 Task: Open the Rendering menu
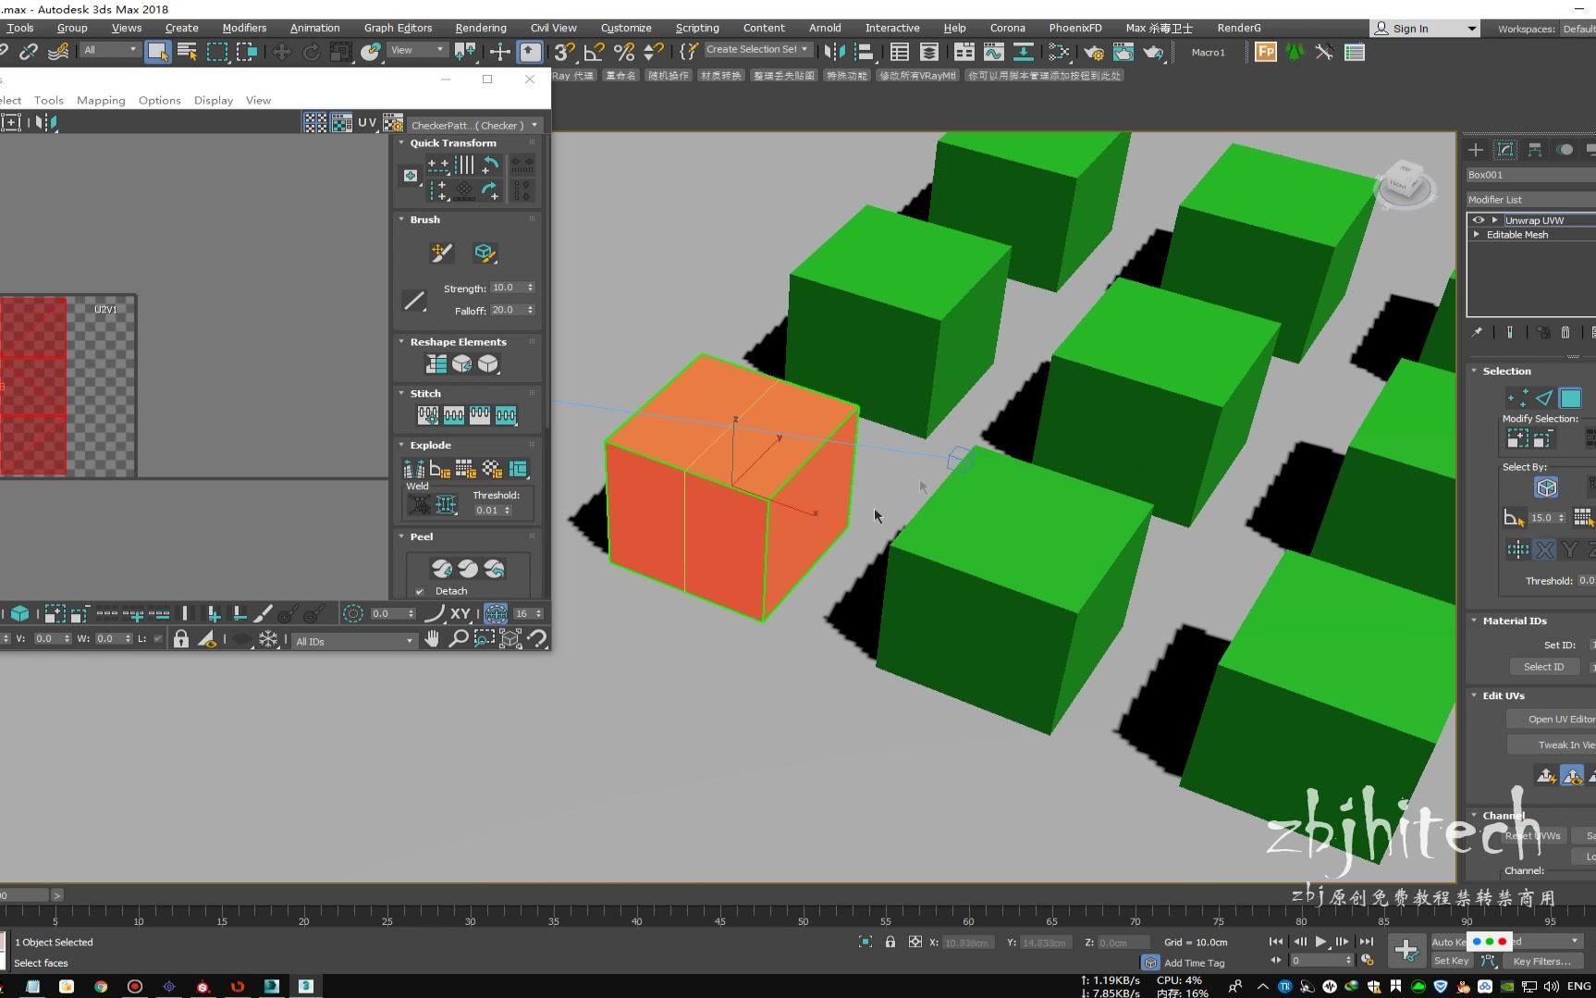480,28
